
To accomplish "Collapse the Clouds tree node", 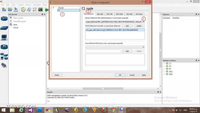I will pos(53,8).
